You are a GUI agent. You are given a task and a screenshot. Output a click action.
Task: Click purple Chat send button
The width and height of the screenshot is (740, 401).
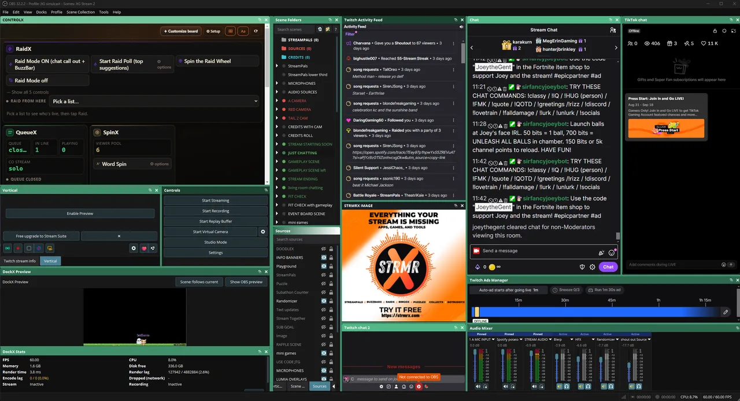pyautogui.click(x=608, y=267)
